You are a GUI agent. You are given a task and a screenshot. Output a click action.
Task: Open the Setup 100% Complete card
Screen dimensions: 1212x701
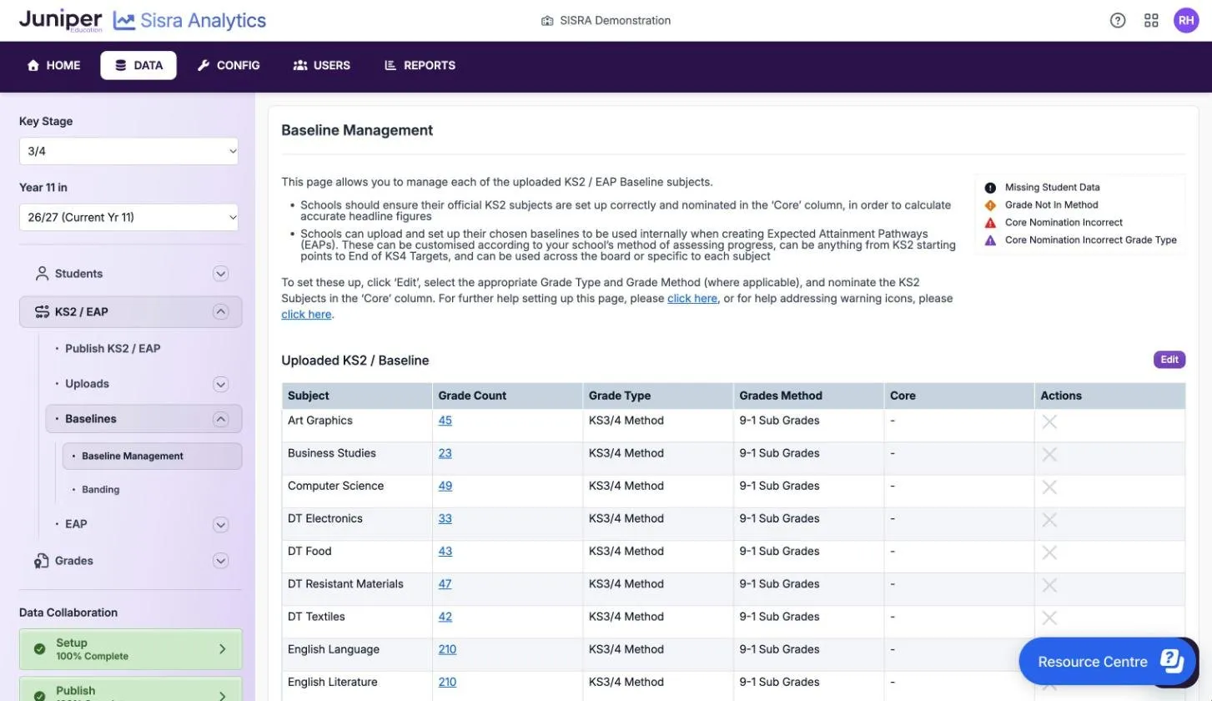point(131,649)
